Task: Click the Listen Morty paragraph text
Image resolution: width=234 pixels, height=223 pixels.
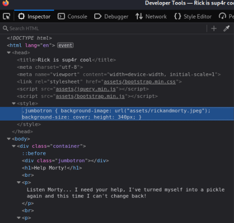Action: tap(126, 193)
